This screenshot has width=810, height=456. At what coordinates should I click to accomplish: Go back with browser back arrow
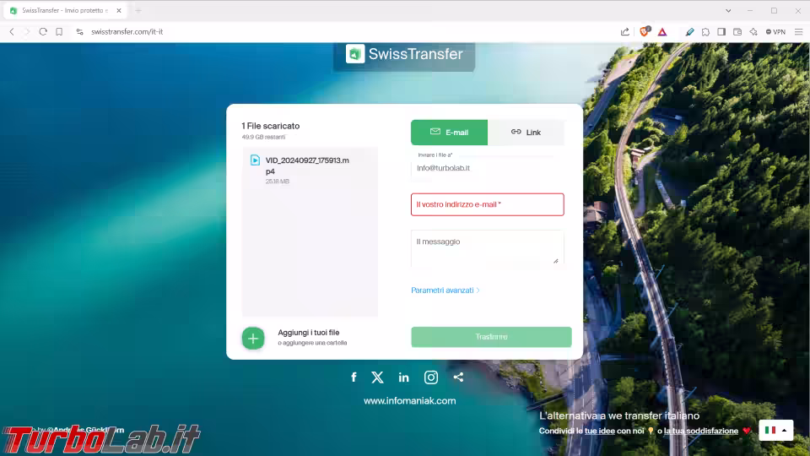[x=12, y=31]
